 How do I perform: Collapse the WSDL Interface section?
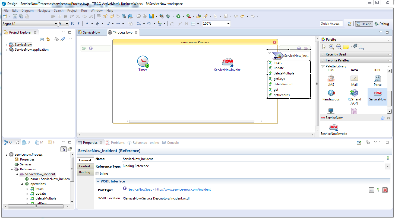(98, 181)
